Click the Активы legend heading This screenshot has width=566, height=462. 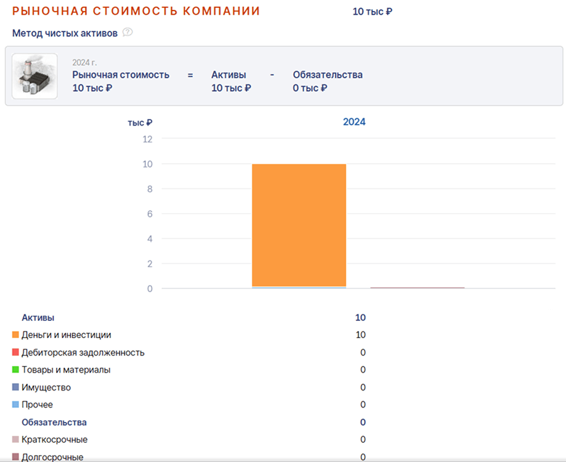click(x=38, y=318)
